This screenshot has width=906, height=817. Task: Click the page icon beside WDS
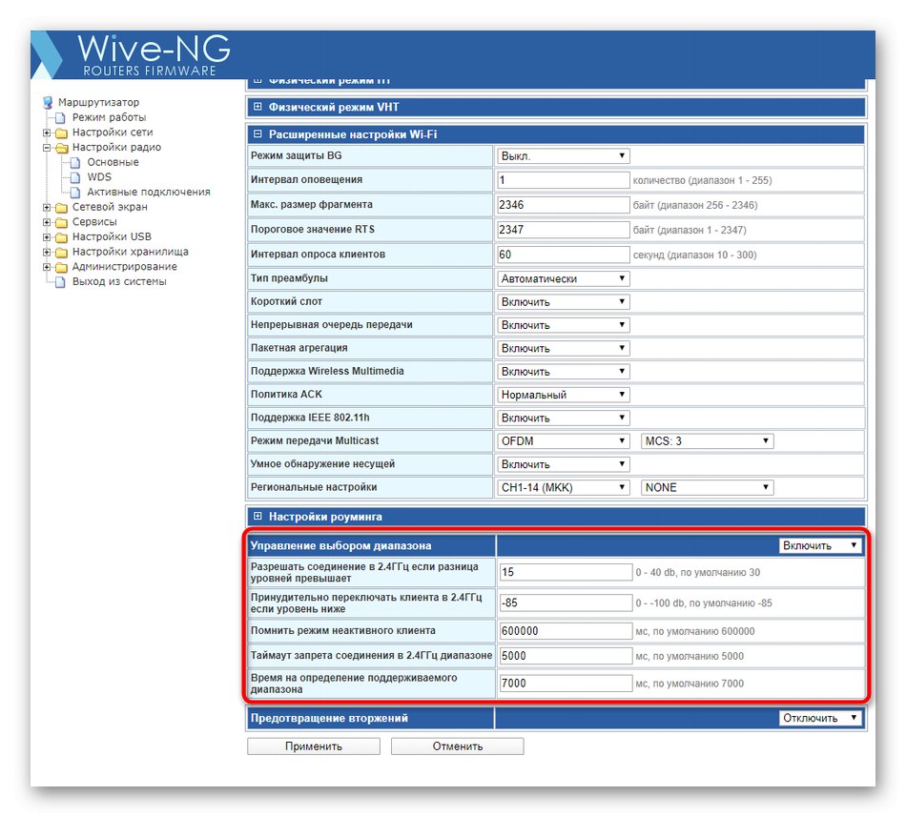(75, 178)
